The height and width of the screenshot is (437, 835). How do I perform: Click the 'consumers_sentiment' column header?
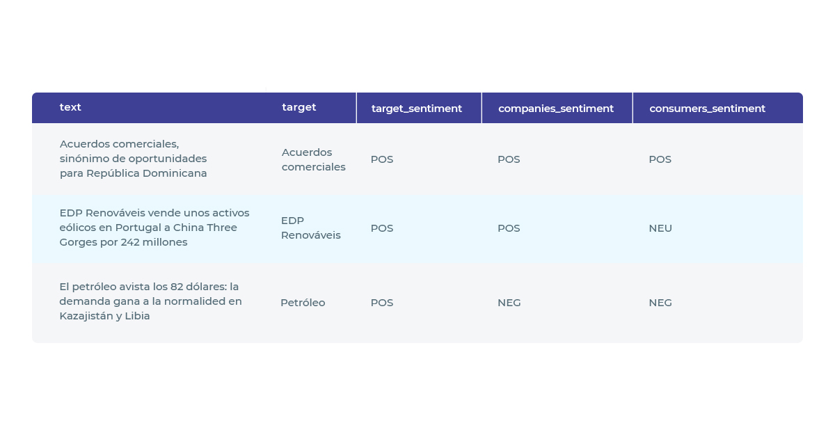pos(707,109)
